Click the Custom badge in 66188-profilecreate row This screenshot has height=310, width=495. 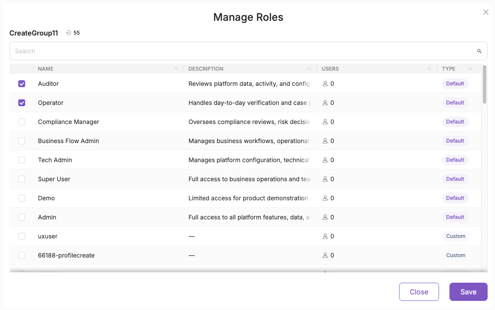click(456, 255)
